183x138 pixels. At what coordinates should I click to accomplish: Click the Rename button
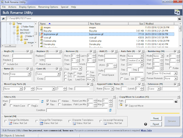point(172,121)
